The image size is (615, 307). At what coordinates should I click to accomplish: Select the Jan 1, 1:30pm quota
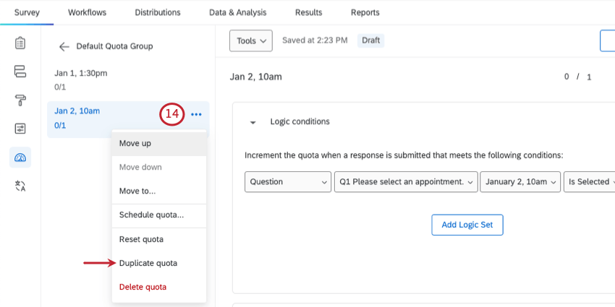point(81,74)
